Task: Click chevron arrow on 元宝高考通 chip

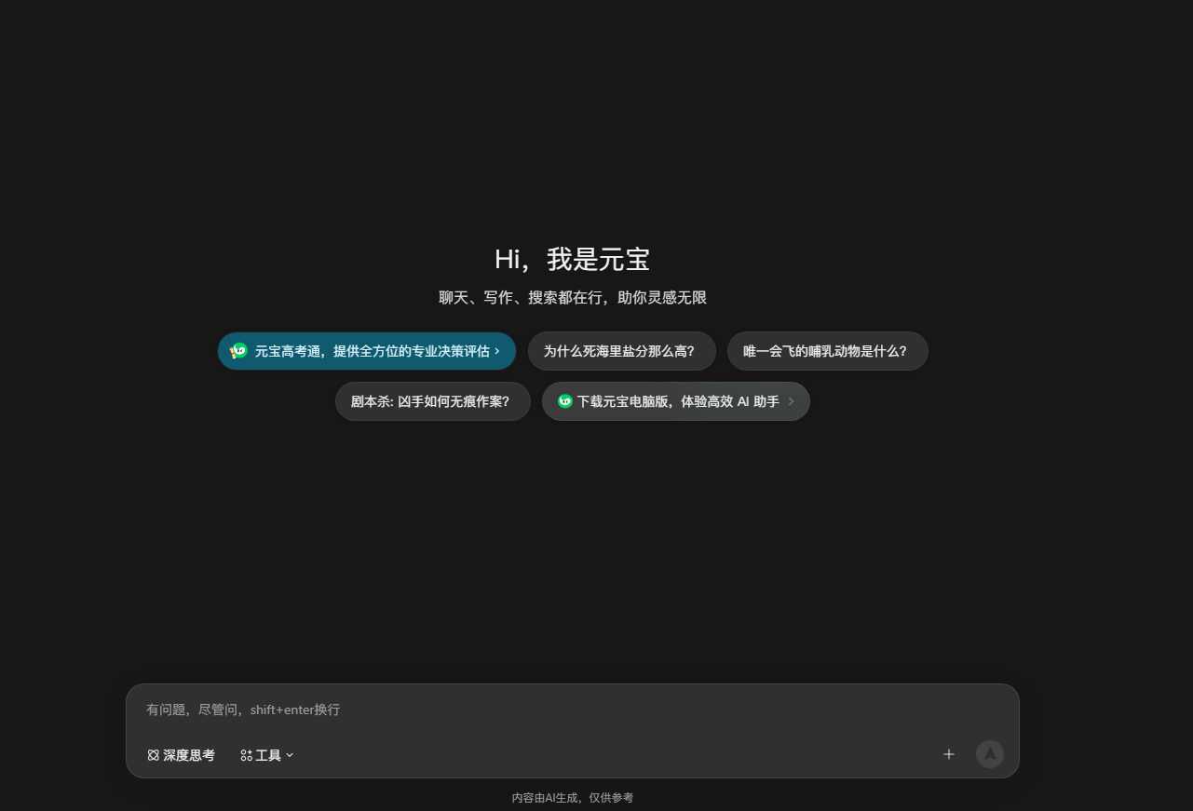Action: pos(497,351)
